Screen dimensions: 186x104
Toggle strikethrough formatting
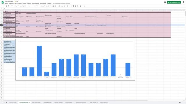click(x=46, y=6)
